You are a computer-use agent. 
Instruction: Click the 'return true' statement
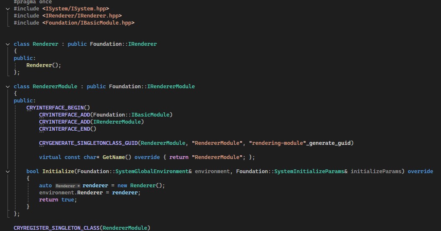click(58, 200)
